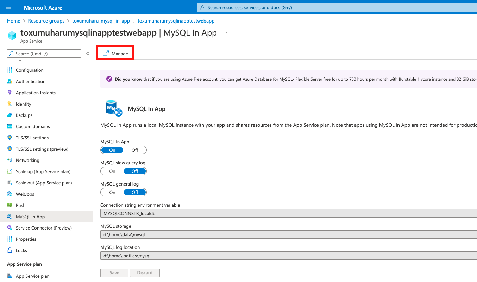Open the Azure portal hamburger menu
Viewport: 477px width, 282px height.
(x=8, y=7)
